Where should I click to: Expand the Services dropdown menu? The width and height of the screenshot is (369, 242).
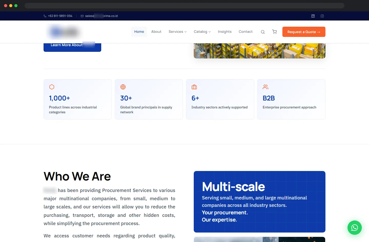178,32
